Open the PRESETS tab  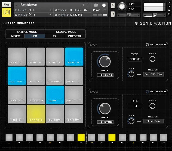75,36
